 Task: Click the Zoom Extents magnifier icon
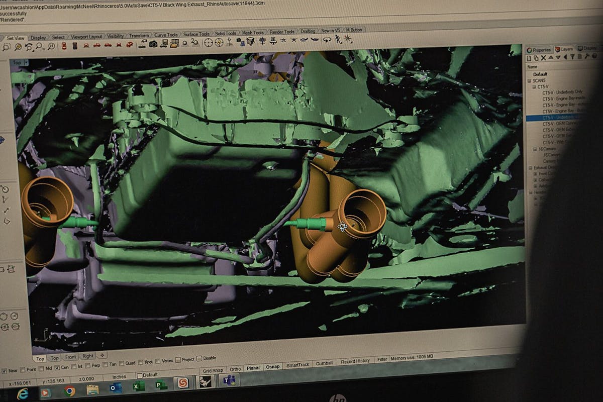click(x=18, y=47)
